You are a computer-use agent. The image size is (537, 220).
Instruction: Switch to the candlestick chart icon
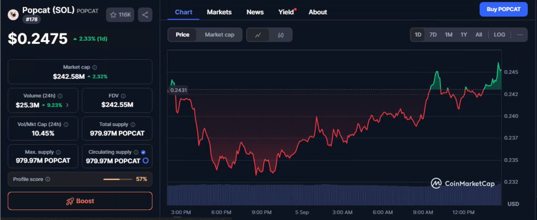click(x=281, y=35)
